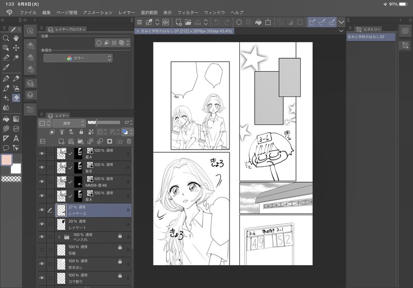Click the opacity 27 stepper arrows
Image resolution: width=413 pixels, height=288 pixels.
click(131, 122)
